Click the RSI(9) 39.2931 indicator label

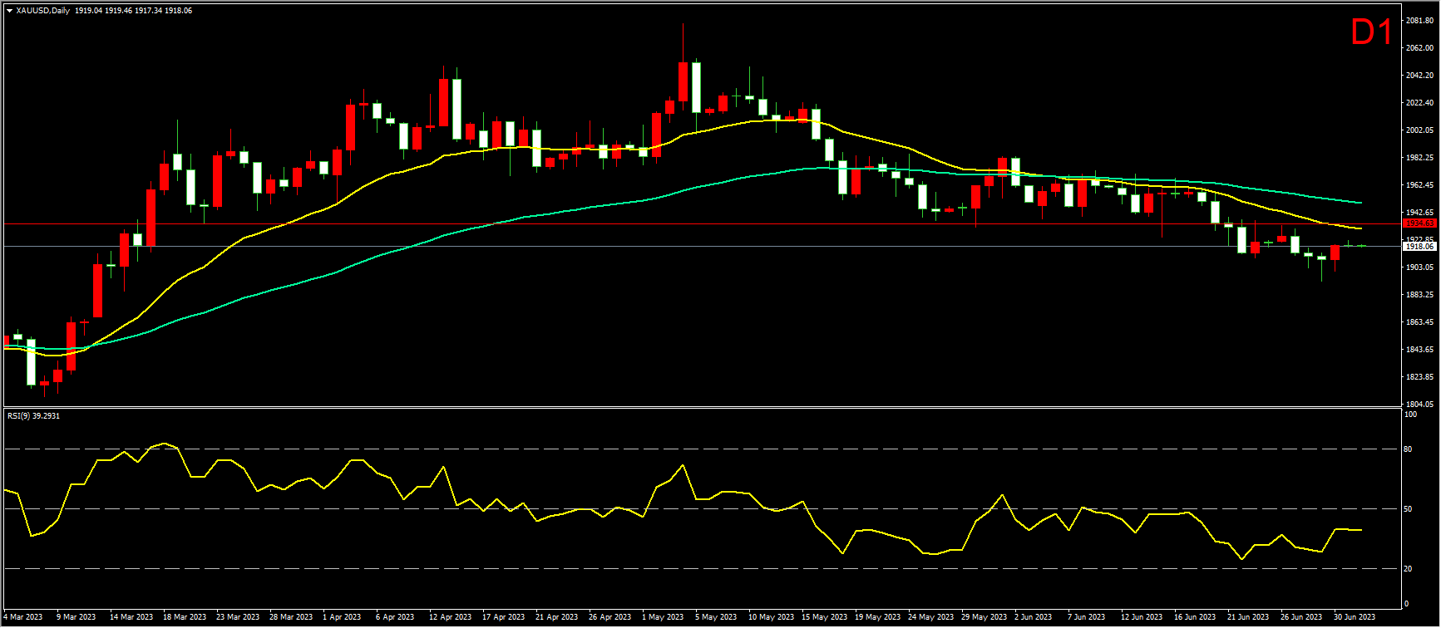click(x=33, y=415)
